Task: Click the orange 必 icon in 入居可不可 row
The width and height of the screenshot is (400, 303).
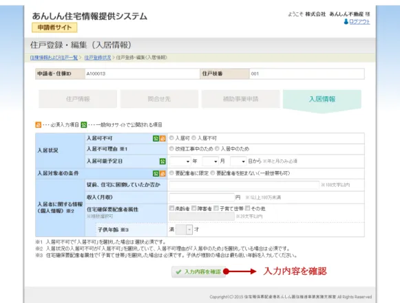Action: click(x=162, y=138)
